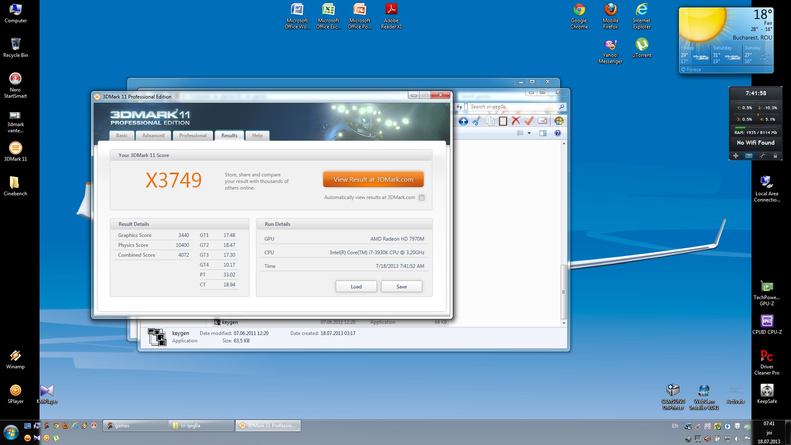791x445 pixels.
Task: Click View Result at 3DMark.com button
Action: 373,180
